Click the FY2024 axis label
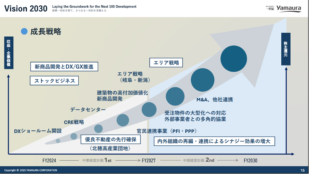 (49, 161)
